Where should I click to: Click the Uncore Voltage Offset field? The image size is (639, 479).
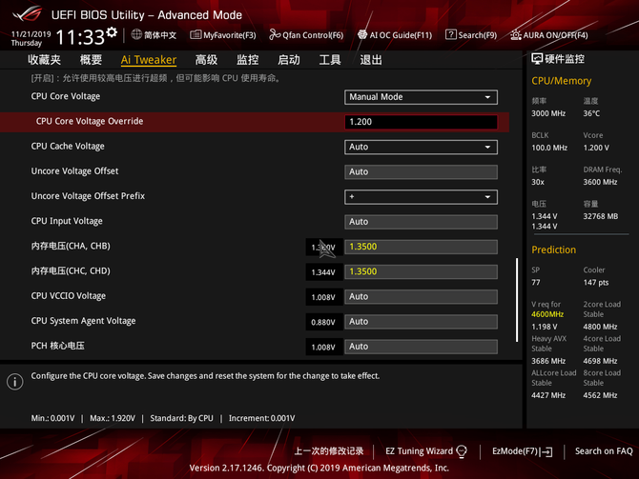[x=421, y=171]
